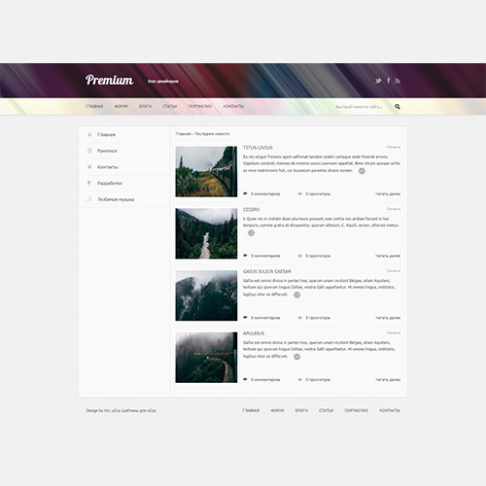Open the train photo thumbnail in first post
486x486 pixels.
tap(206, 172)
